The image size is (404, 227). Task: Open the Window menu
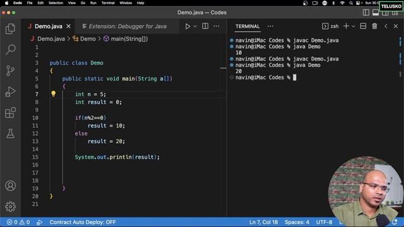click(x=126, y=3)
